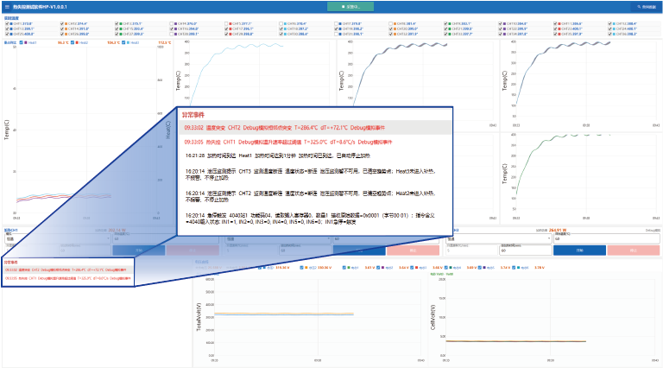Click the red color swatch beside CHT11
Screen dimensions: 663x368
559,23
